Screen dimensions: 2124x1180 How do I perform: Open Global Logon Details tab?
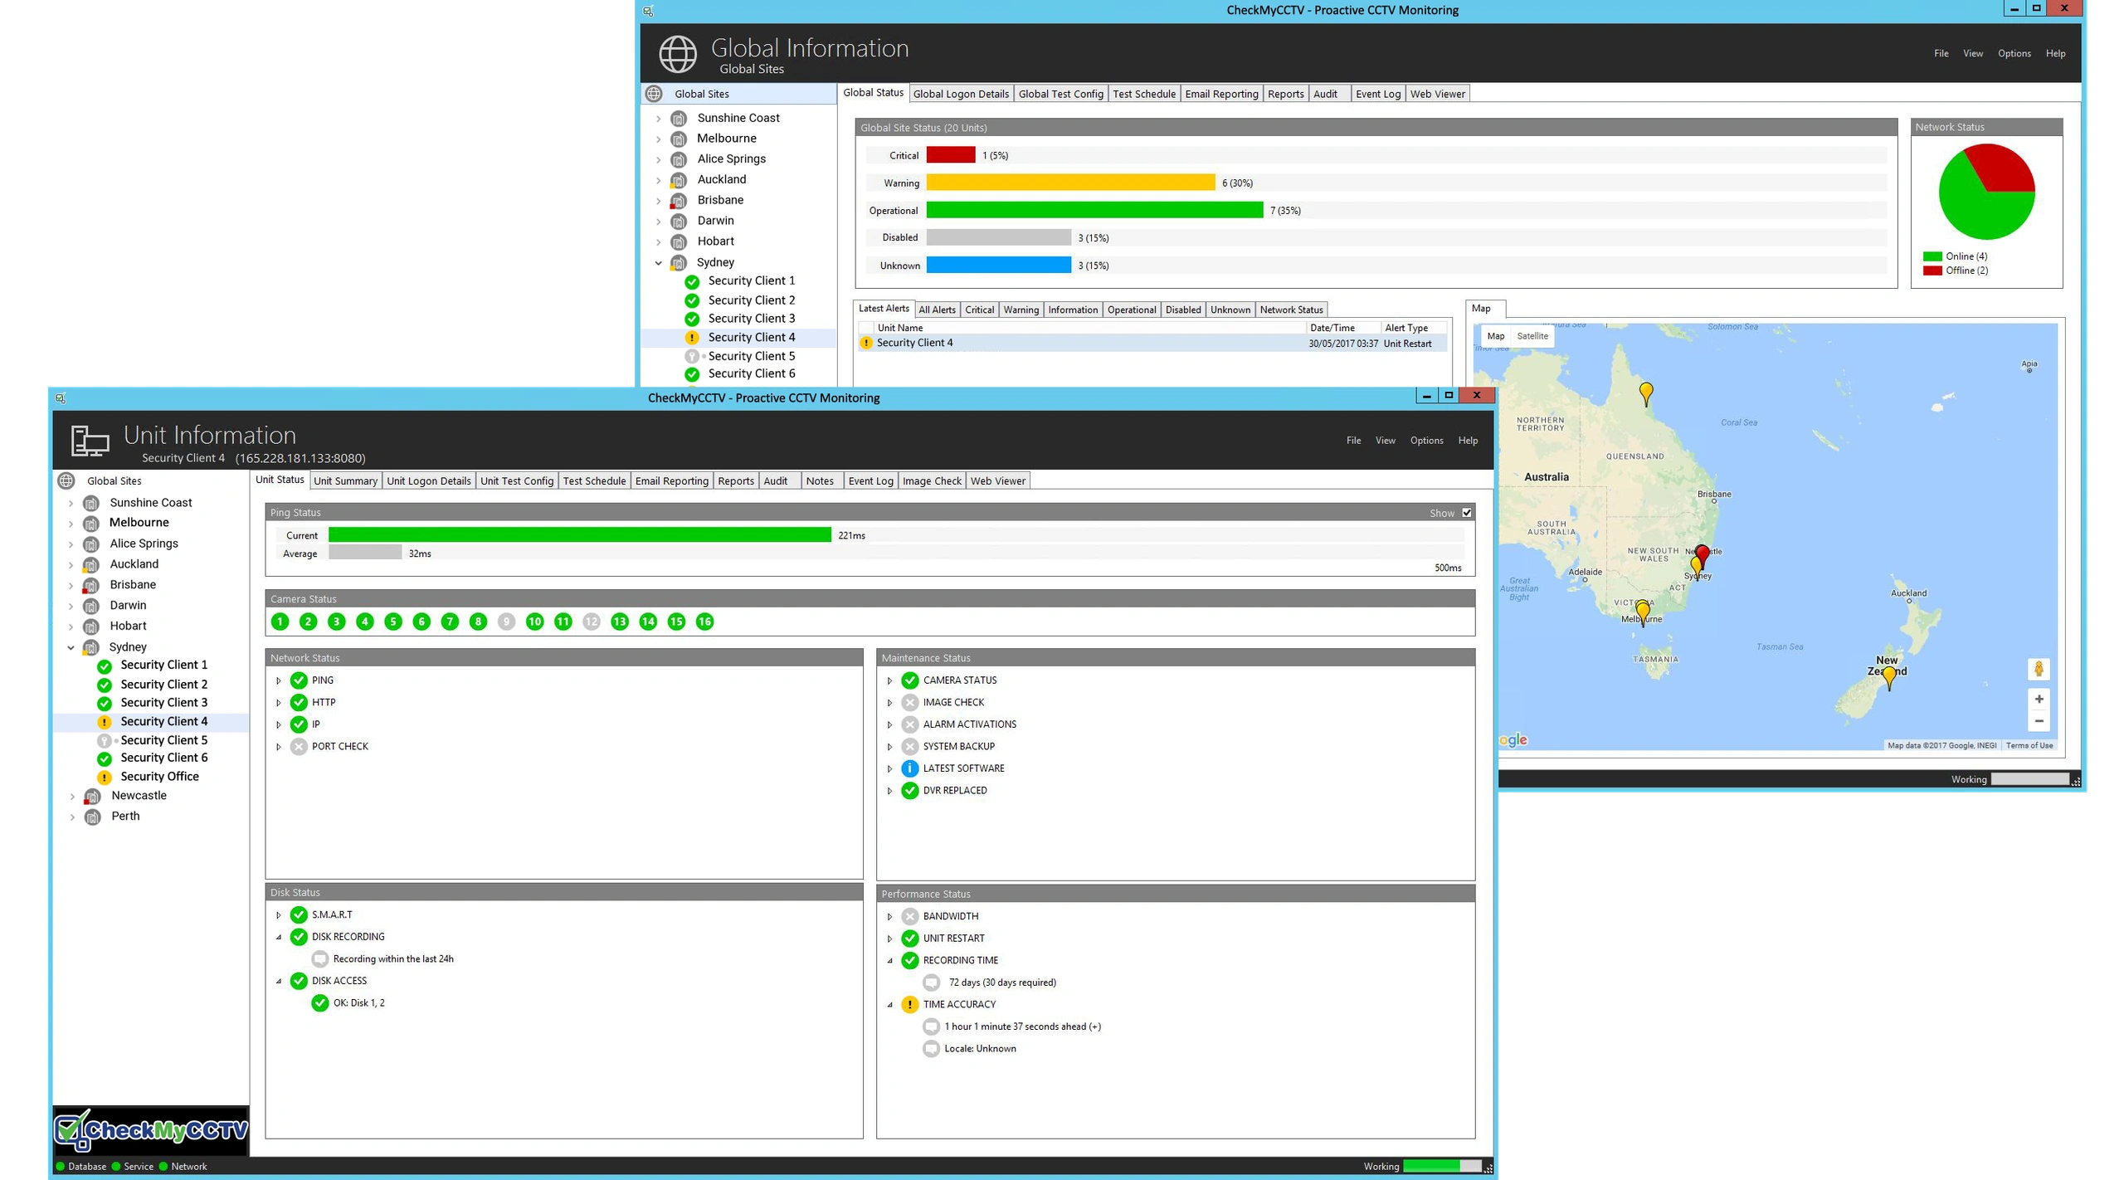pos(961,94)
